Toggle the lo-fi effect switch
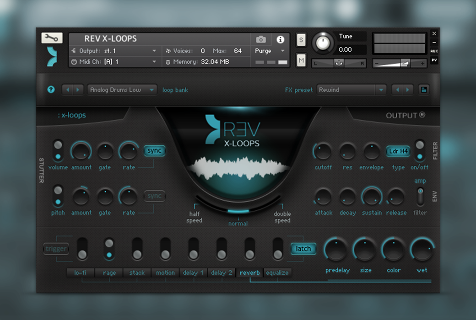This screenshot has width=476, height=320. [x=82, y=249]
